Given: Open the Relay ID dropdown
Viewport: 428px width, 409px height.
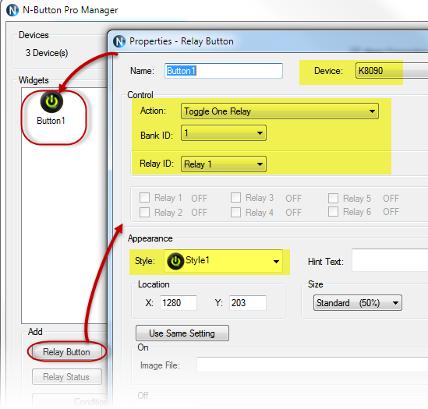Looking at the screenshot, I should click(224, 164).
